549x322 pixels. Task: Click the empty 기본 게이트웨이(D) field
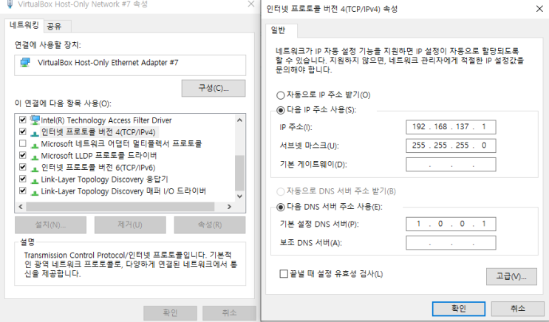451,165
